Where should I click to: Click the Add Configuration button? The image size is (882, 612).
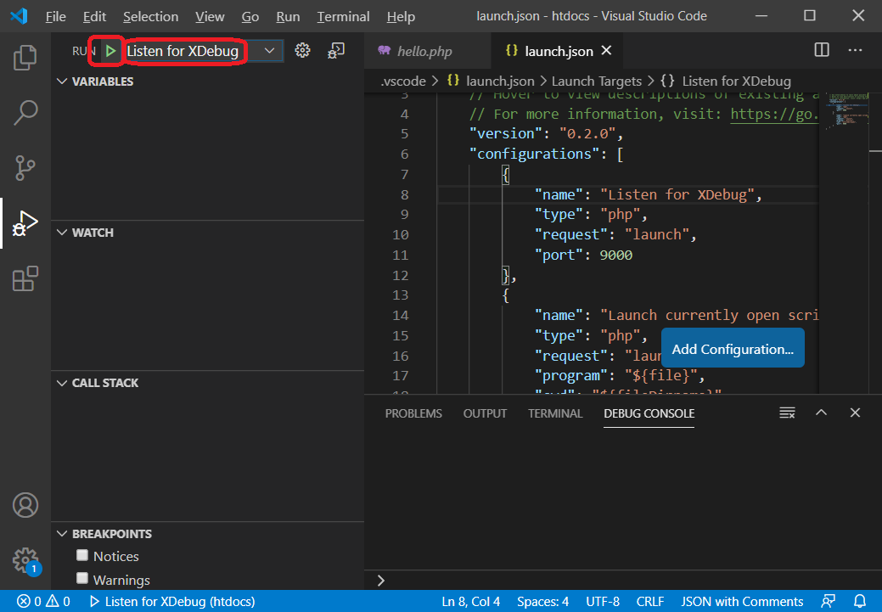coord(732,349)
